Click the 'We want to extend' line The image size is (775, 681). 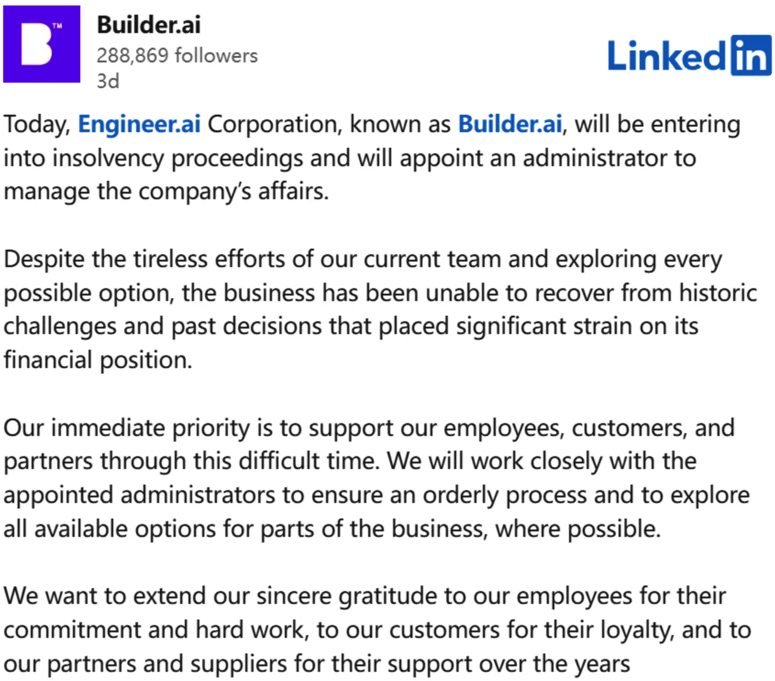coord(365,596)
